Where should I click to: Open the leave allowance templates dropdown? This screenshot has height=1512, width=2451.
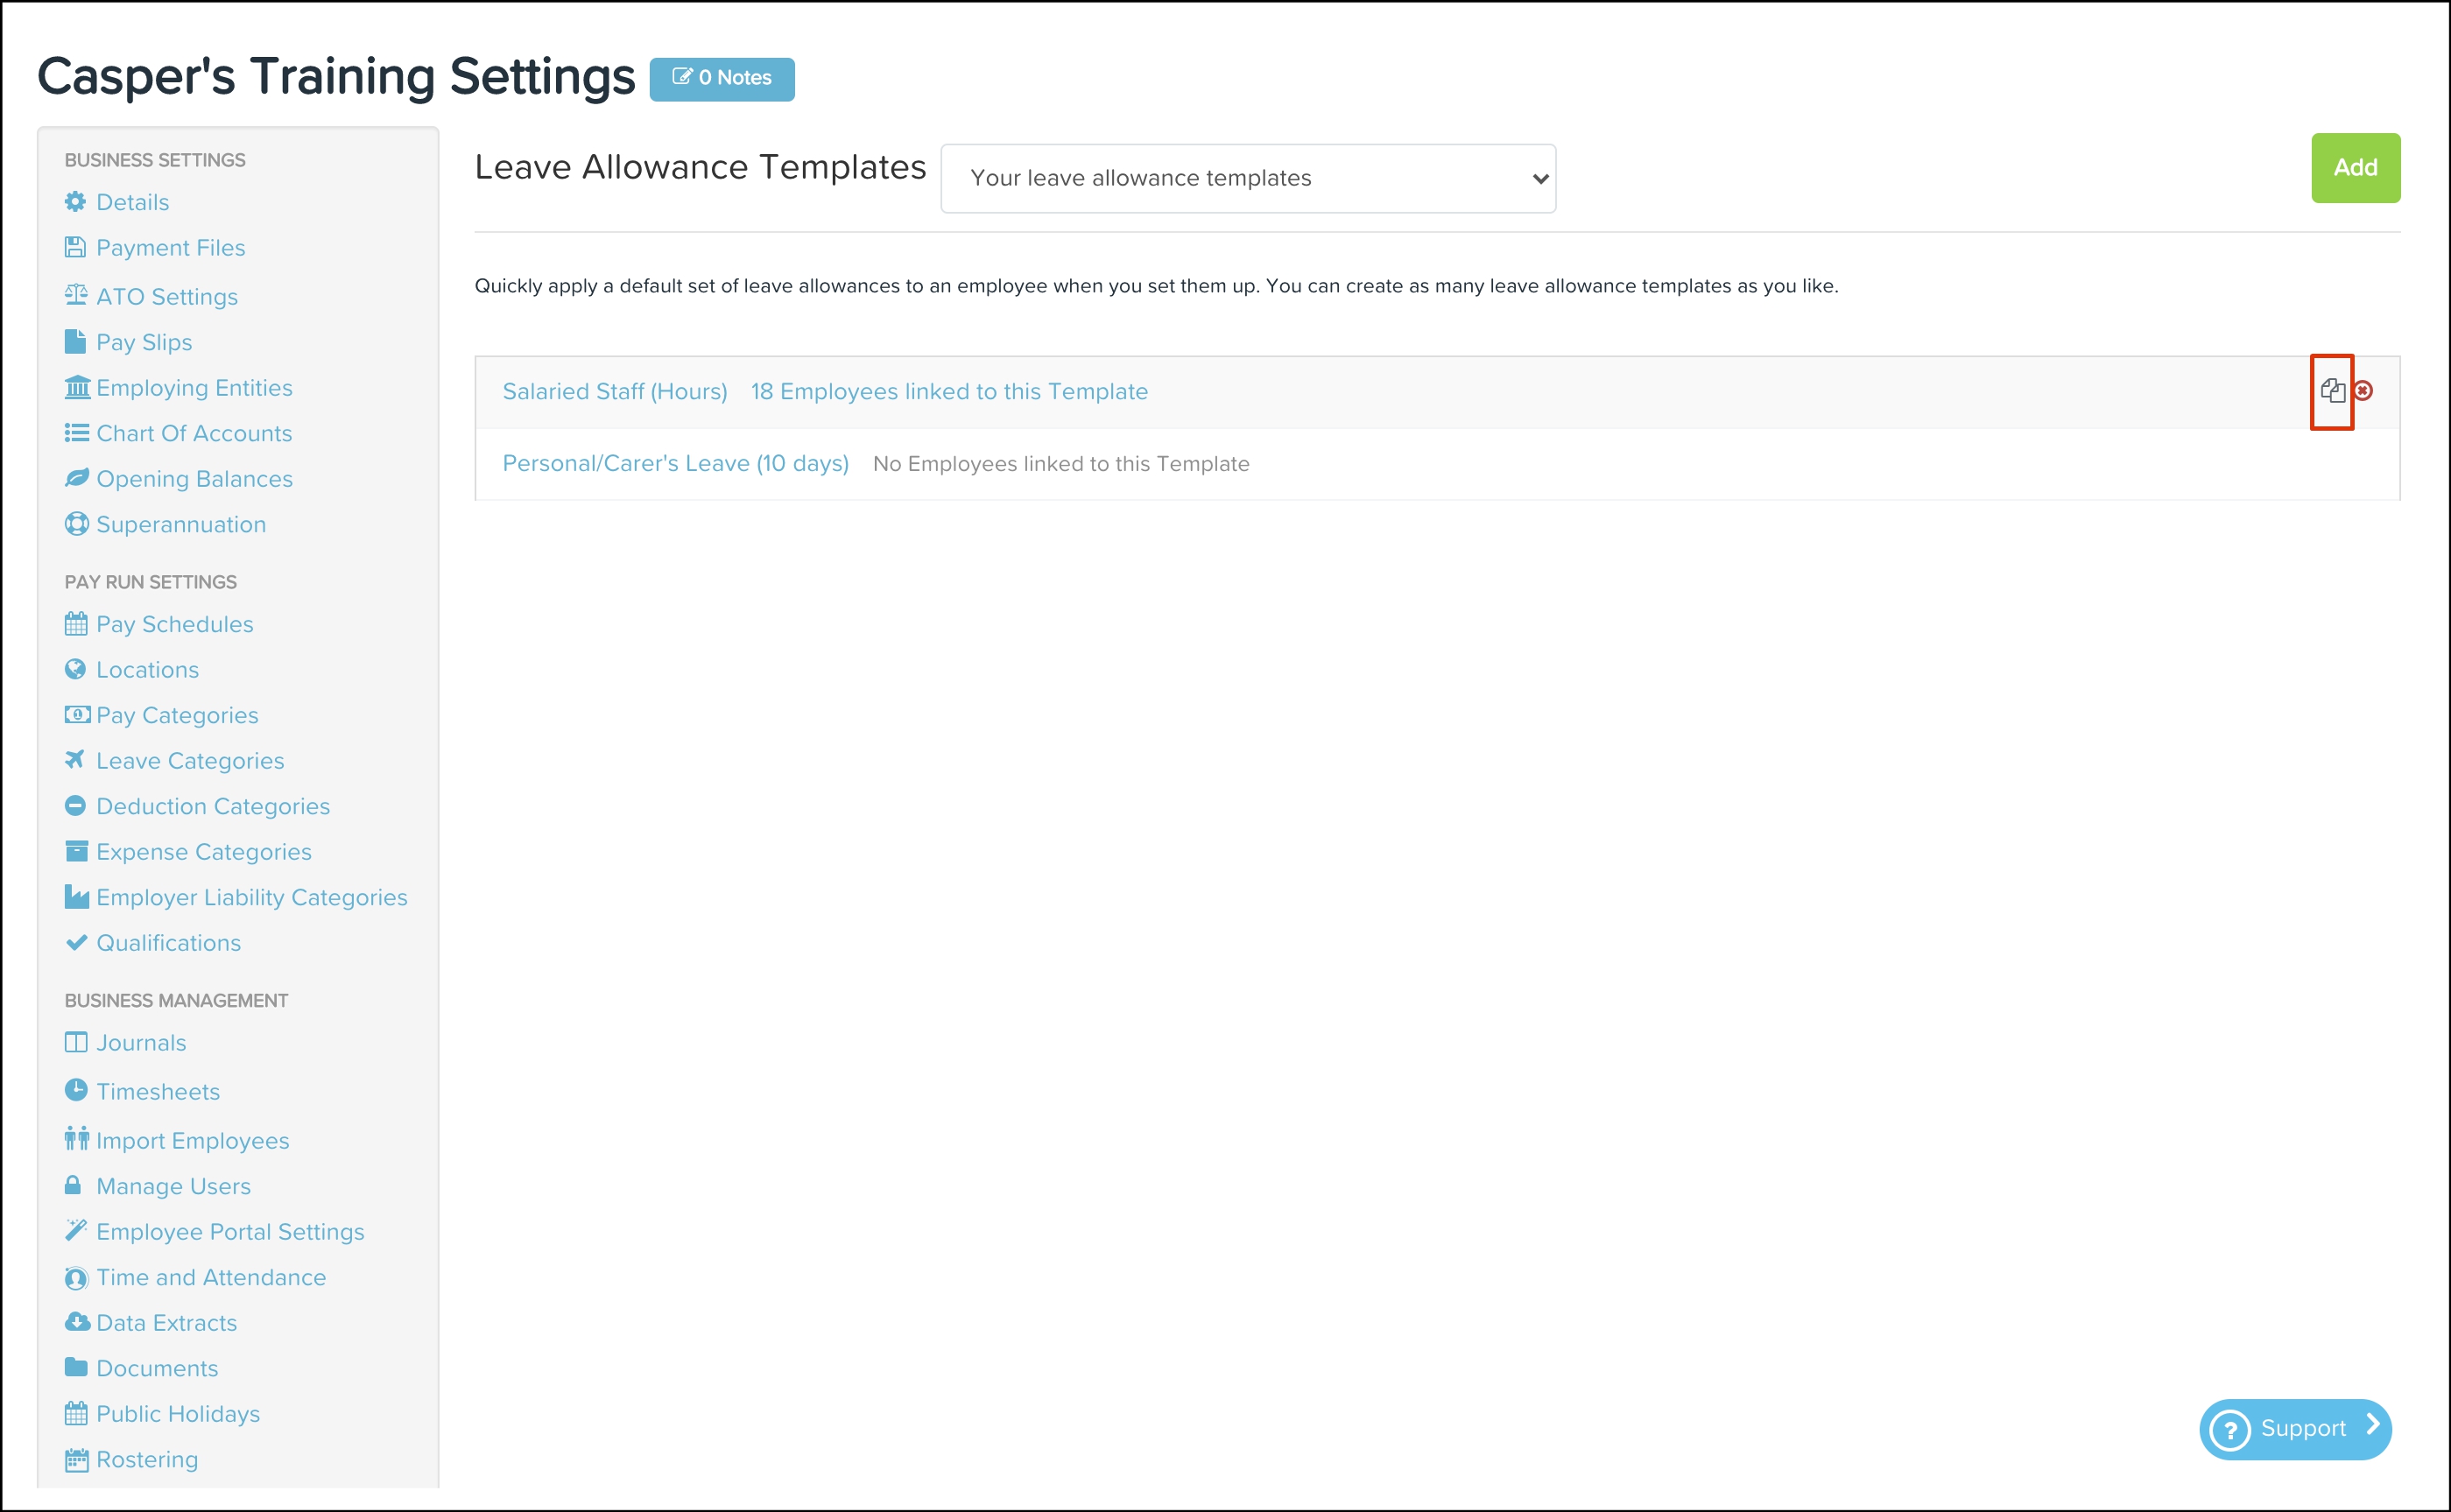click(x=1247, y=178)
